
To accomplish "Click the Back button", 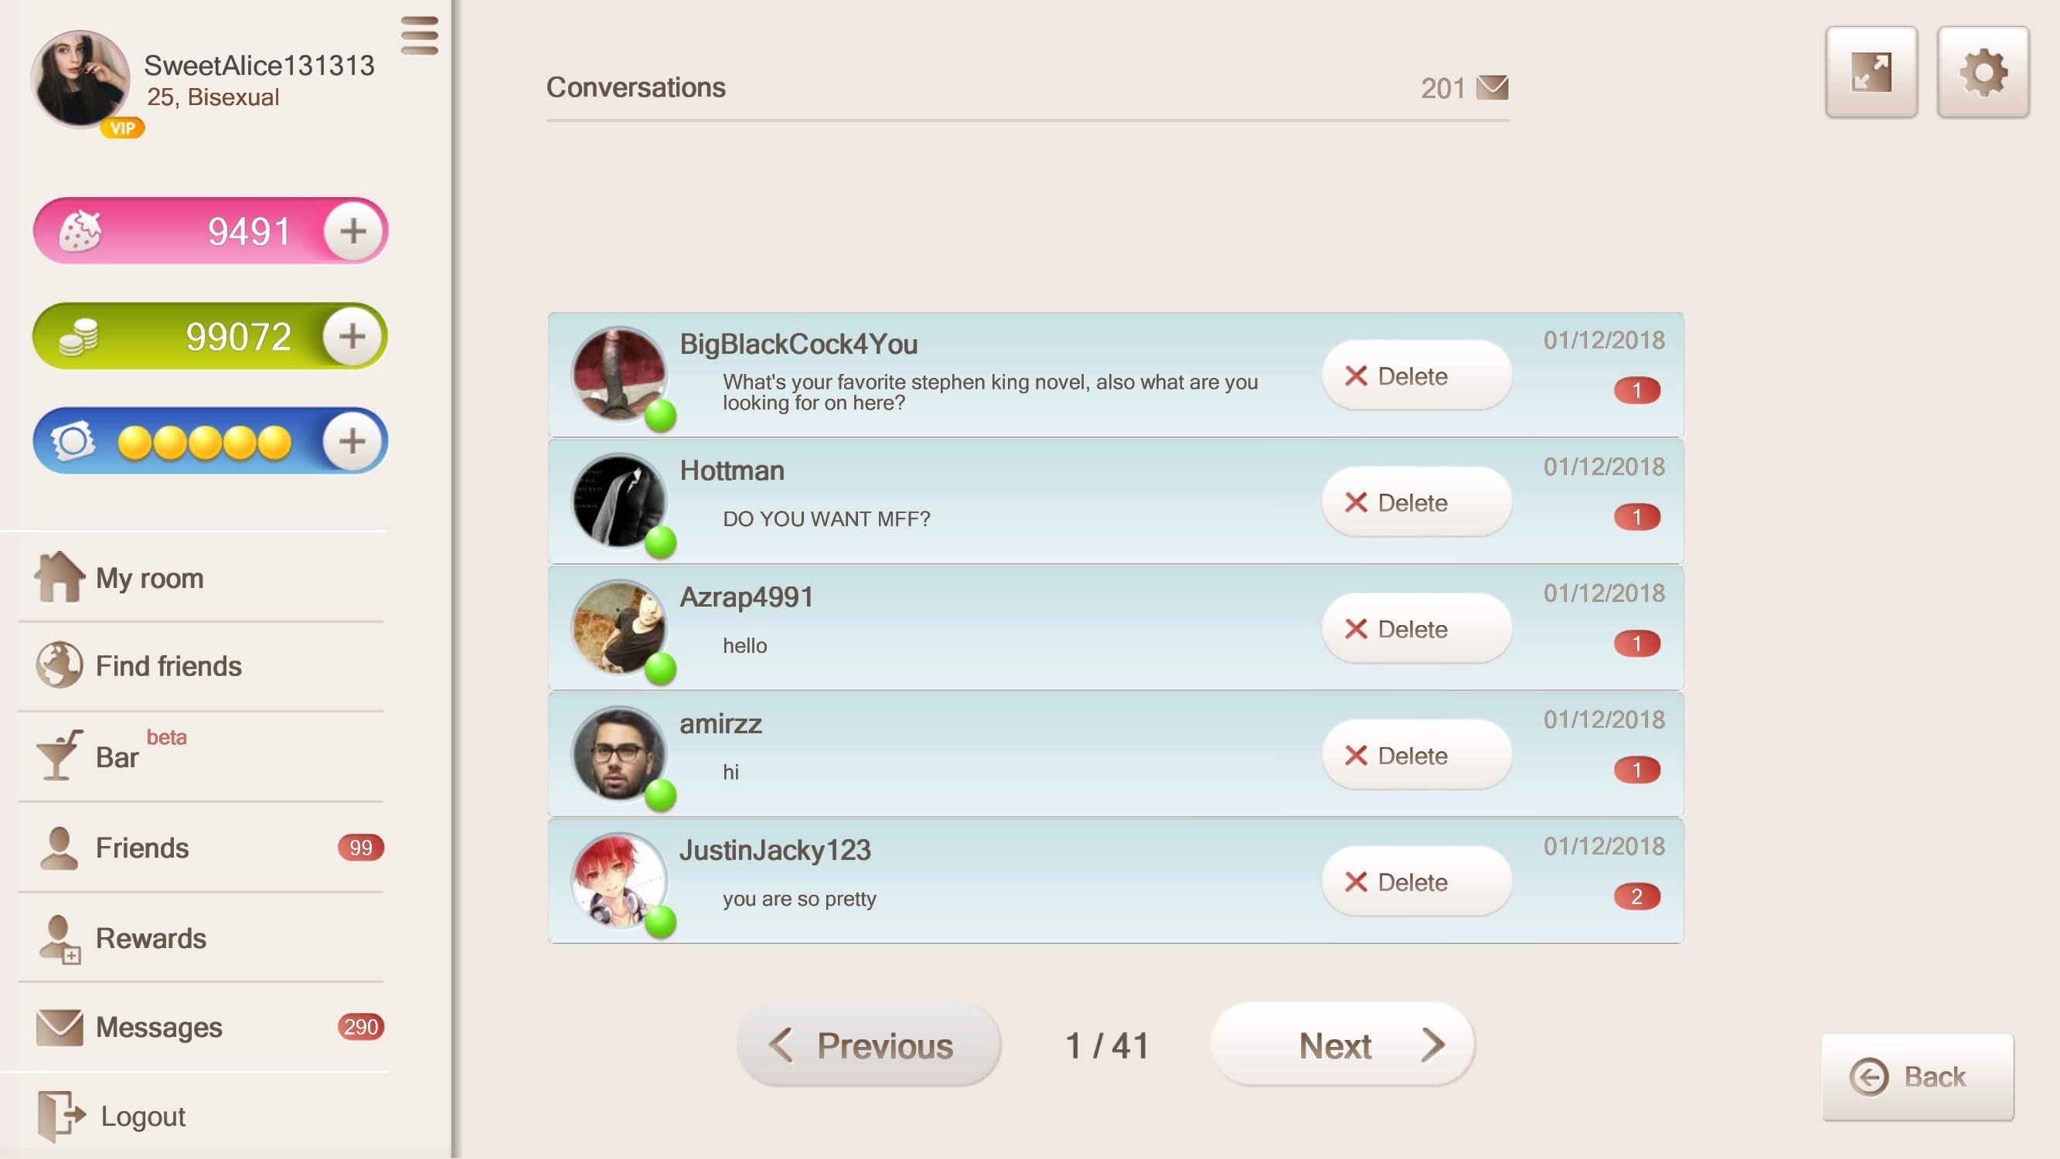I will click(1918, 1076).
